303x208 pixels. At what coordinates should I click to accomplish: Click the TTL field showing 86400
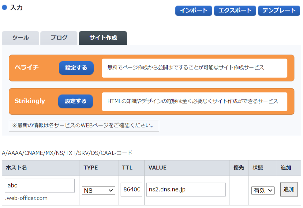pos(131,189)
